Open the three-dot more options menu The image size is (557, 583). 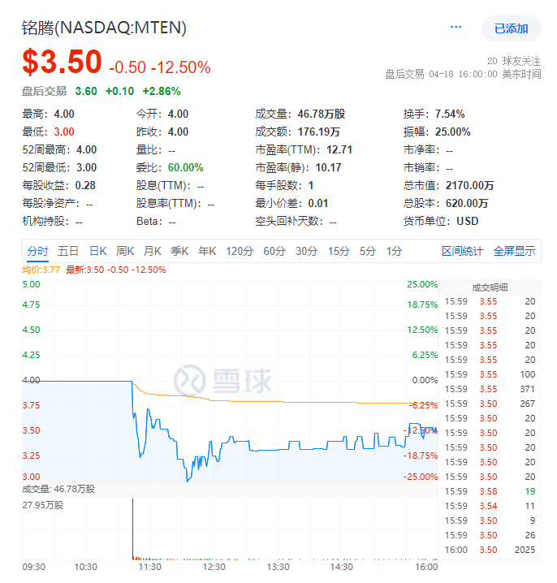point(456,27)
